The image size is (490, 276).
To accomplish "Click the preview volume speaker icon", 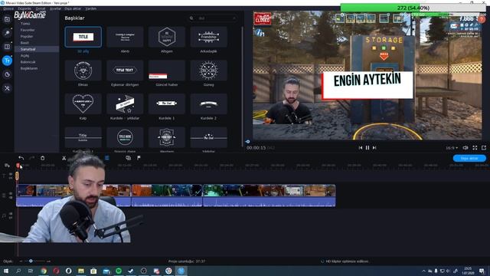I will point(465,148).
